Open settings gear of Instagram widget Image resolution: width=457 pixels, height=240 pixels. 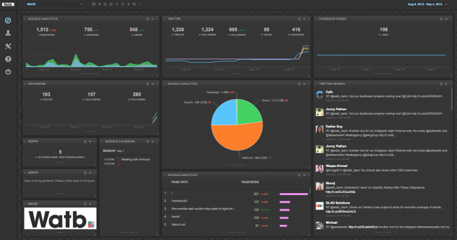click(148, 84)
